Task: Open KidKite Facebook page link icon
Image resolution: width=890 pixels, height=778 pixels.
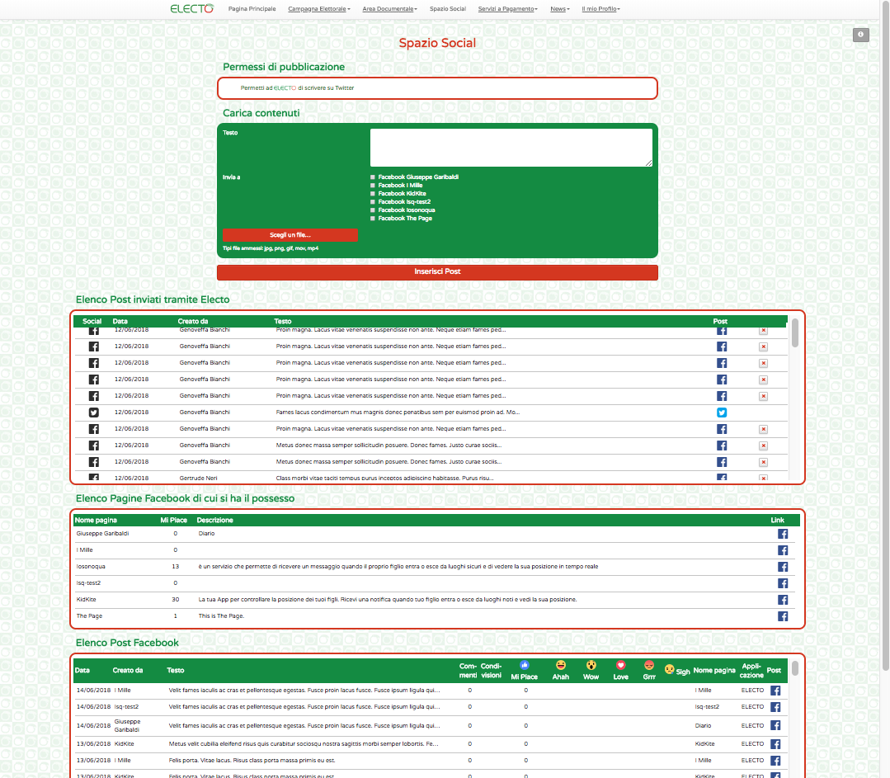Action: click(x=783, y=600)
